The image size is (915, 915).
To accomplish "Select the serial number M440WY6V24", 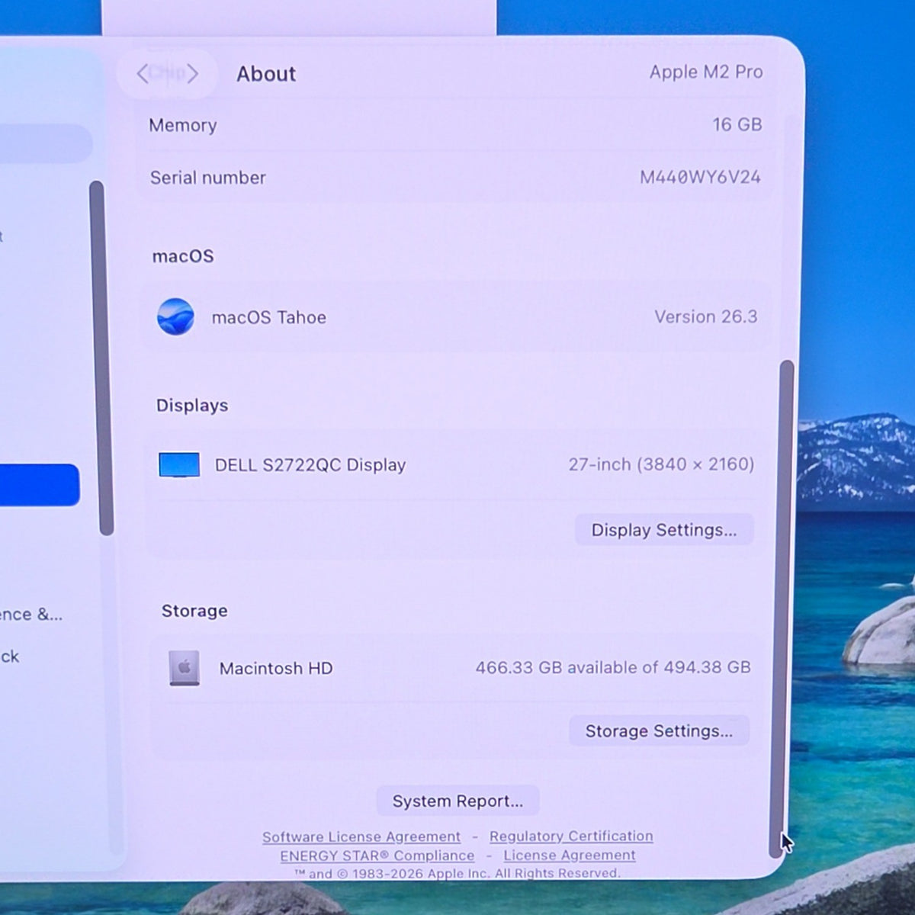I will point(700,177).
